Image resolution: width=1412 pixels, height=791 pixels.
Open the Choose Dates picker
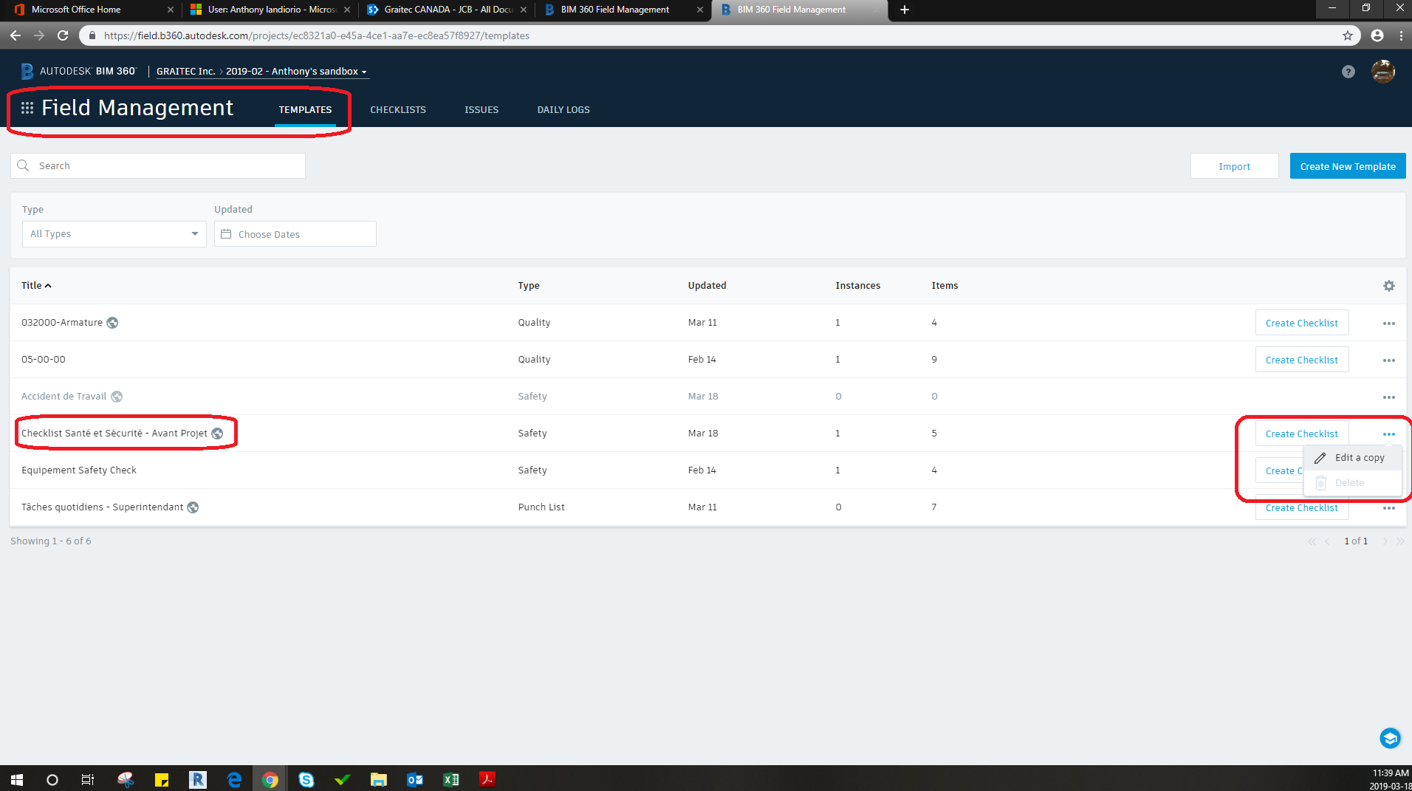click(x=295, y=233)
